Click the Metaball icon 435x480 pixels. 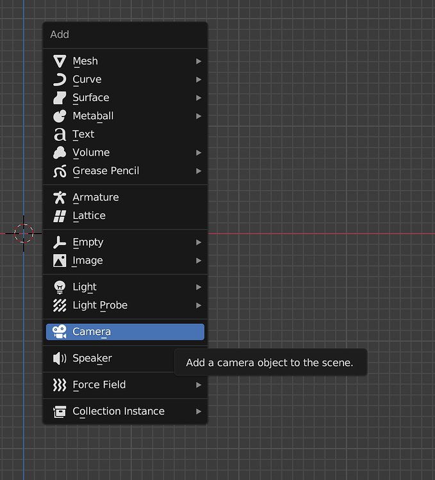pyautogui.click(x=60, y=116)
